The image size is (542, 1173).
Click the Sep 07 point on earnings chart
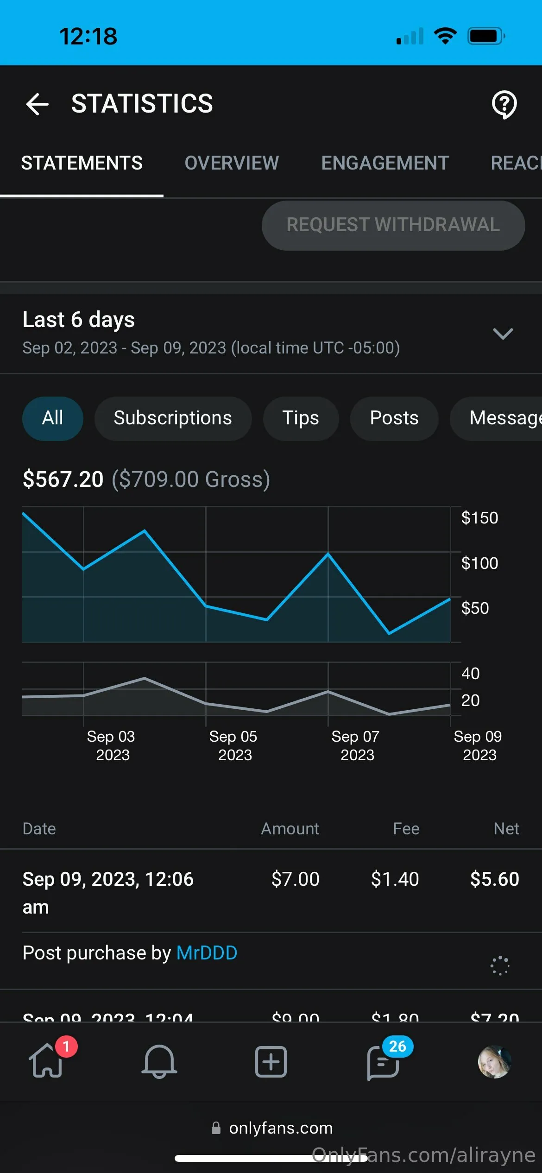tap(328, 554)
